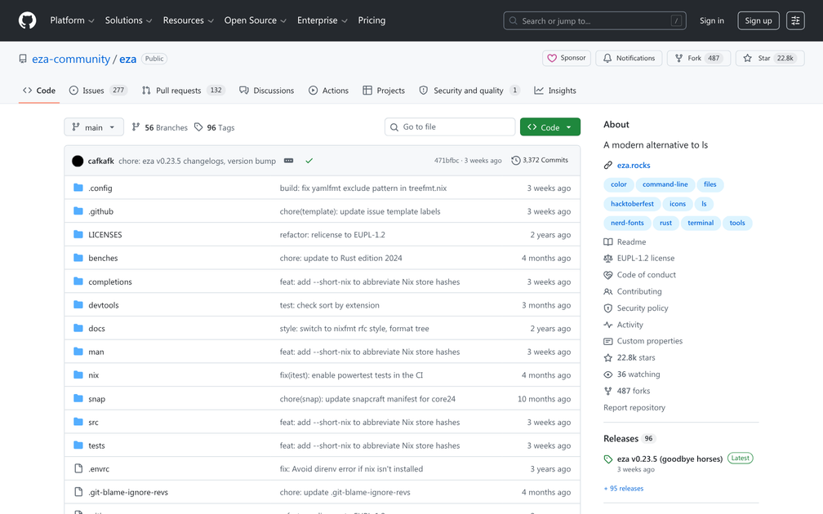823x514 pixels.
Task: Switch to the Discussions tab
Action: (266, 91)
